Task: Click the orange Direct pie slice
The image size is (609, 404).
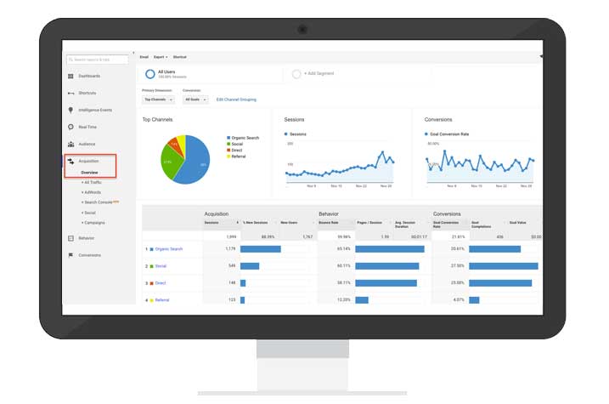Action: click(175, 145)
